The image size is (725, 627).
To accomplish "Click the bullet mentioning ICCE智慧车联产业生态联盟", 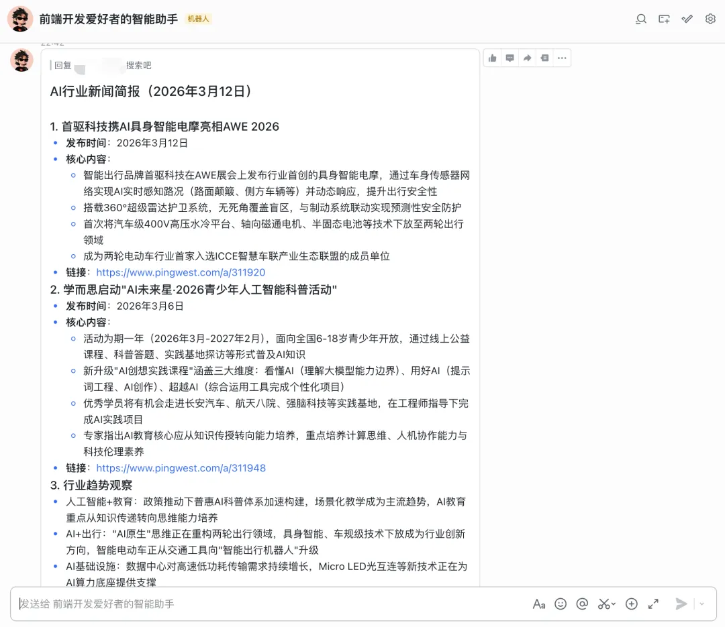I will pos(237,256).
